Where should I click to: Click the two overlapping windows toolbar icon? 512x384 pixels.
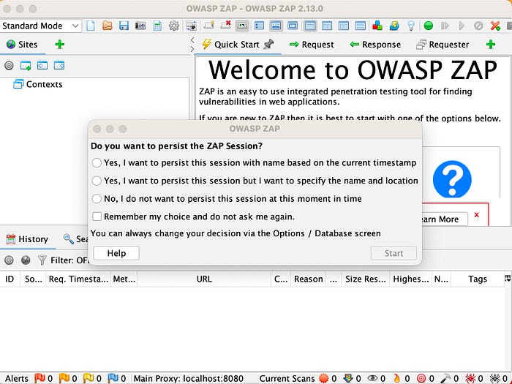tap(192, 26)
